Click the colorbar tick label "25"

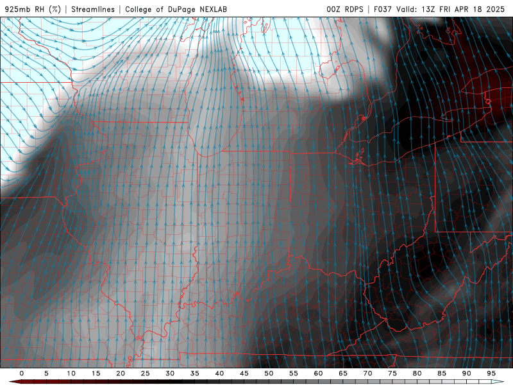click(x=146, y=373)
